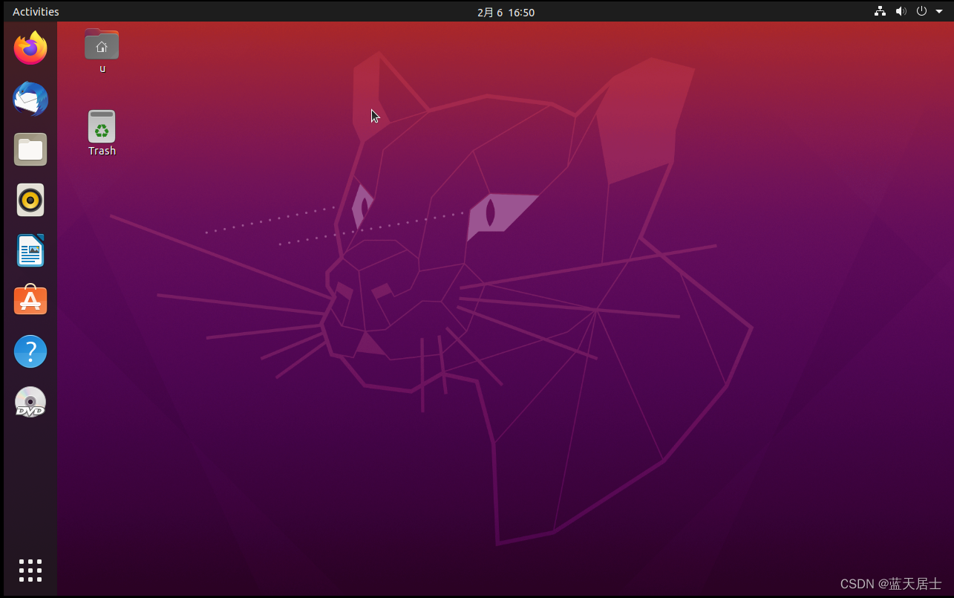Select the Trash label text
This screenshot has height=598, width=954.
point(102,151)
